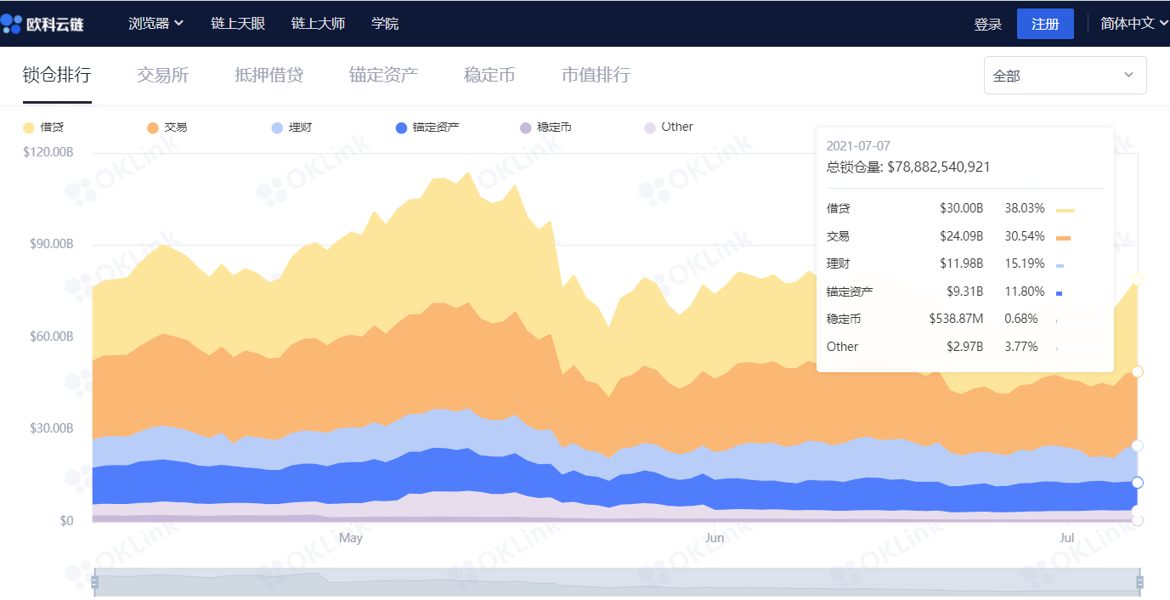1170x600 pixels.
Task: Click the 登录 login link
Action: (x=988, y=23)
